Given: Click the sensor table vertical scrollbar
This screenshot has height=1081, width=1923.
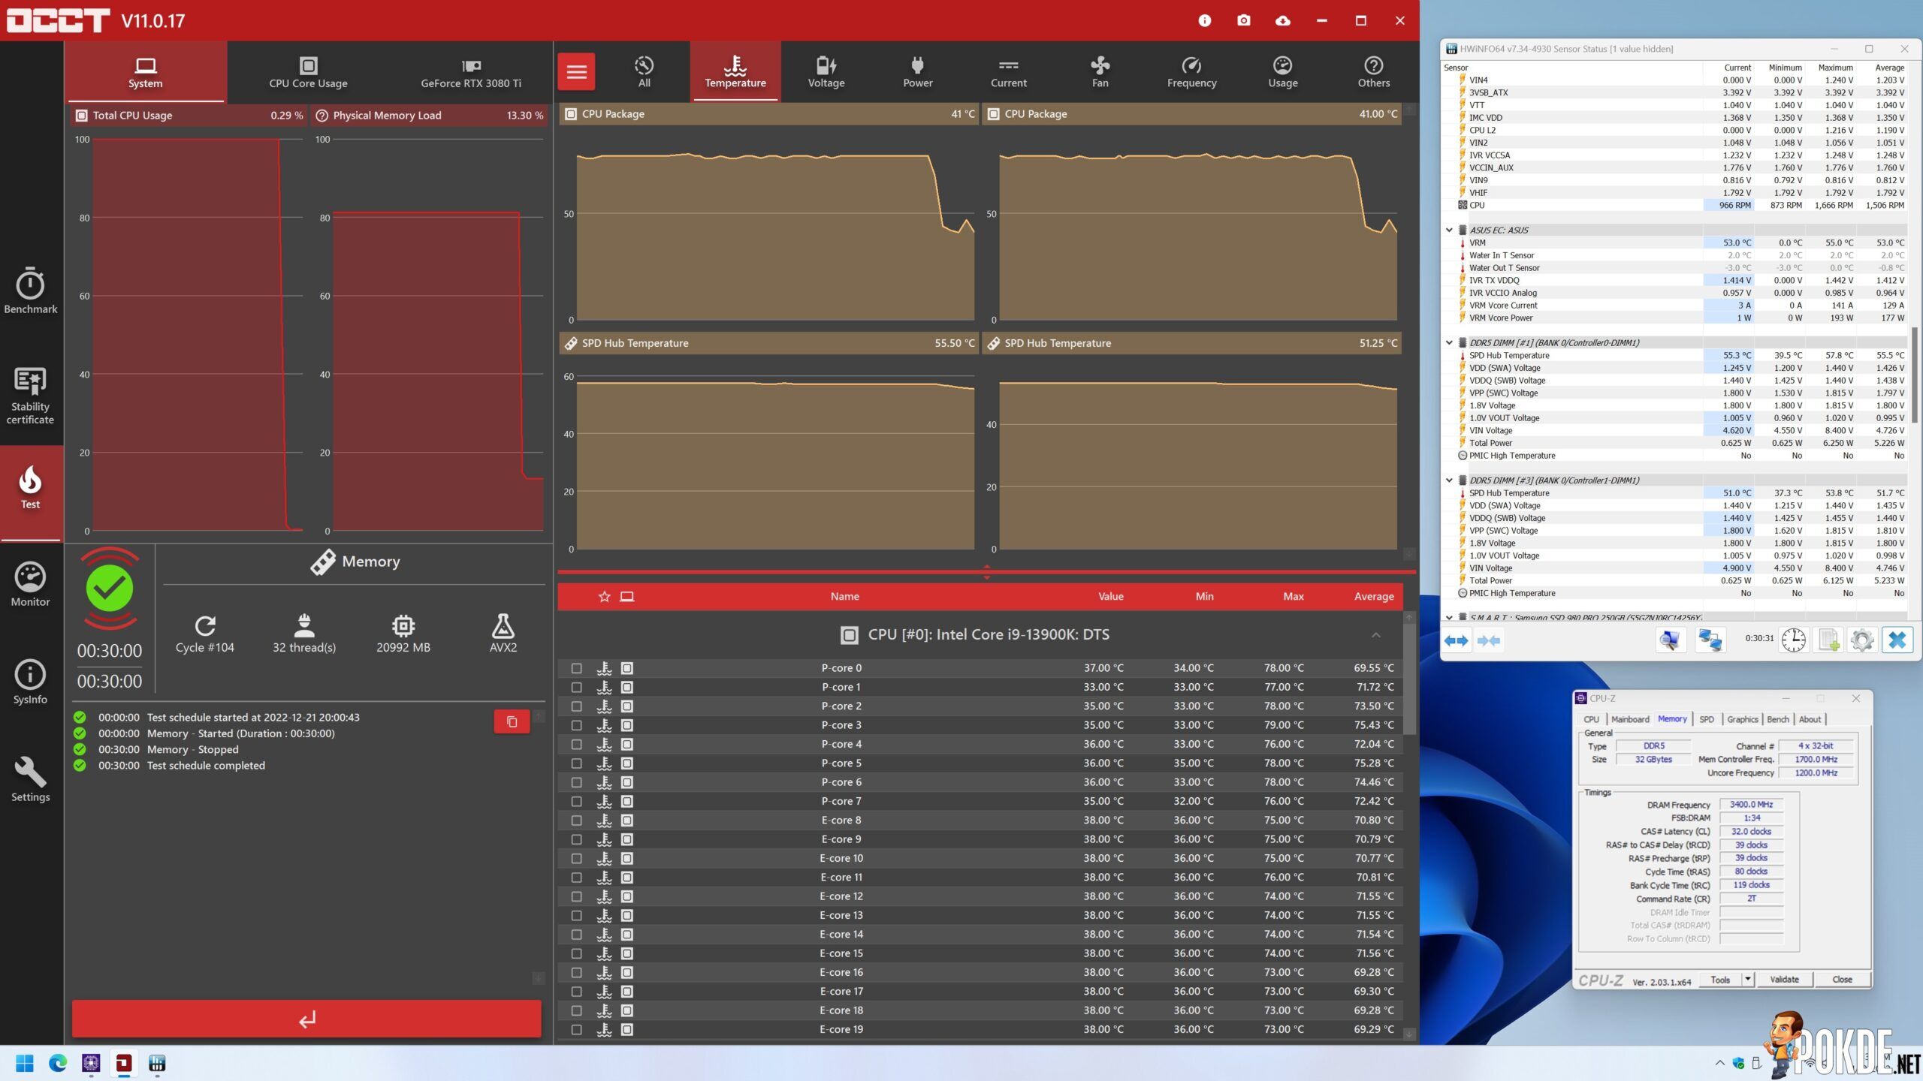Looking at the screenshot, I should pos(1409,679).
